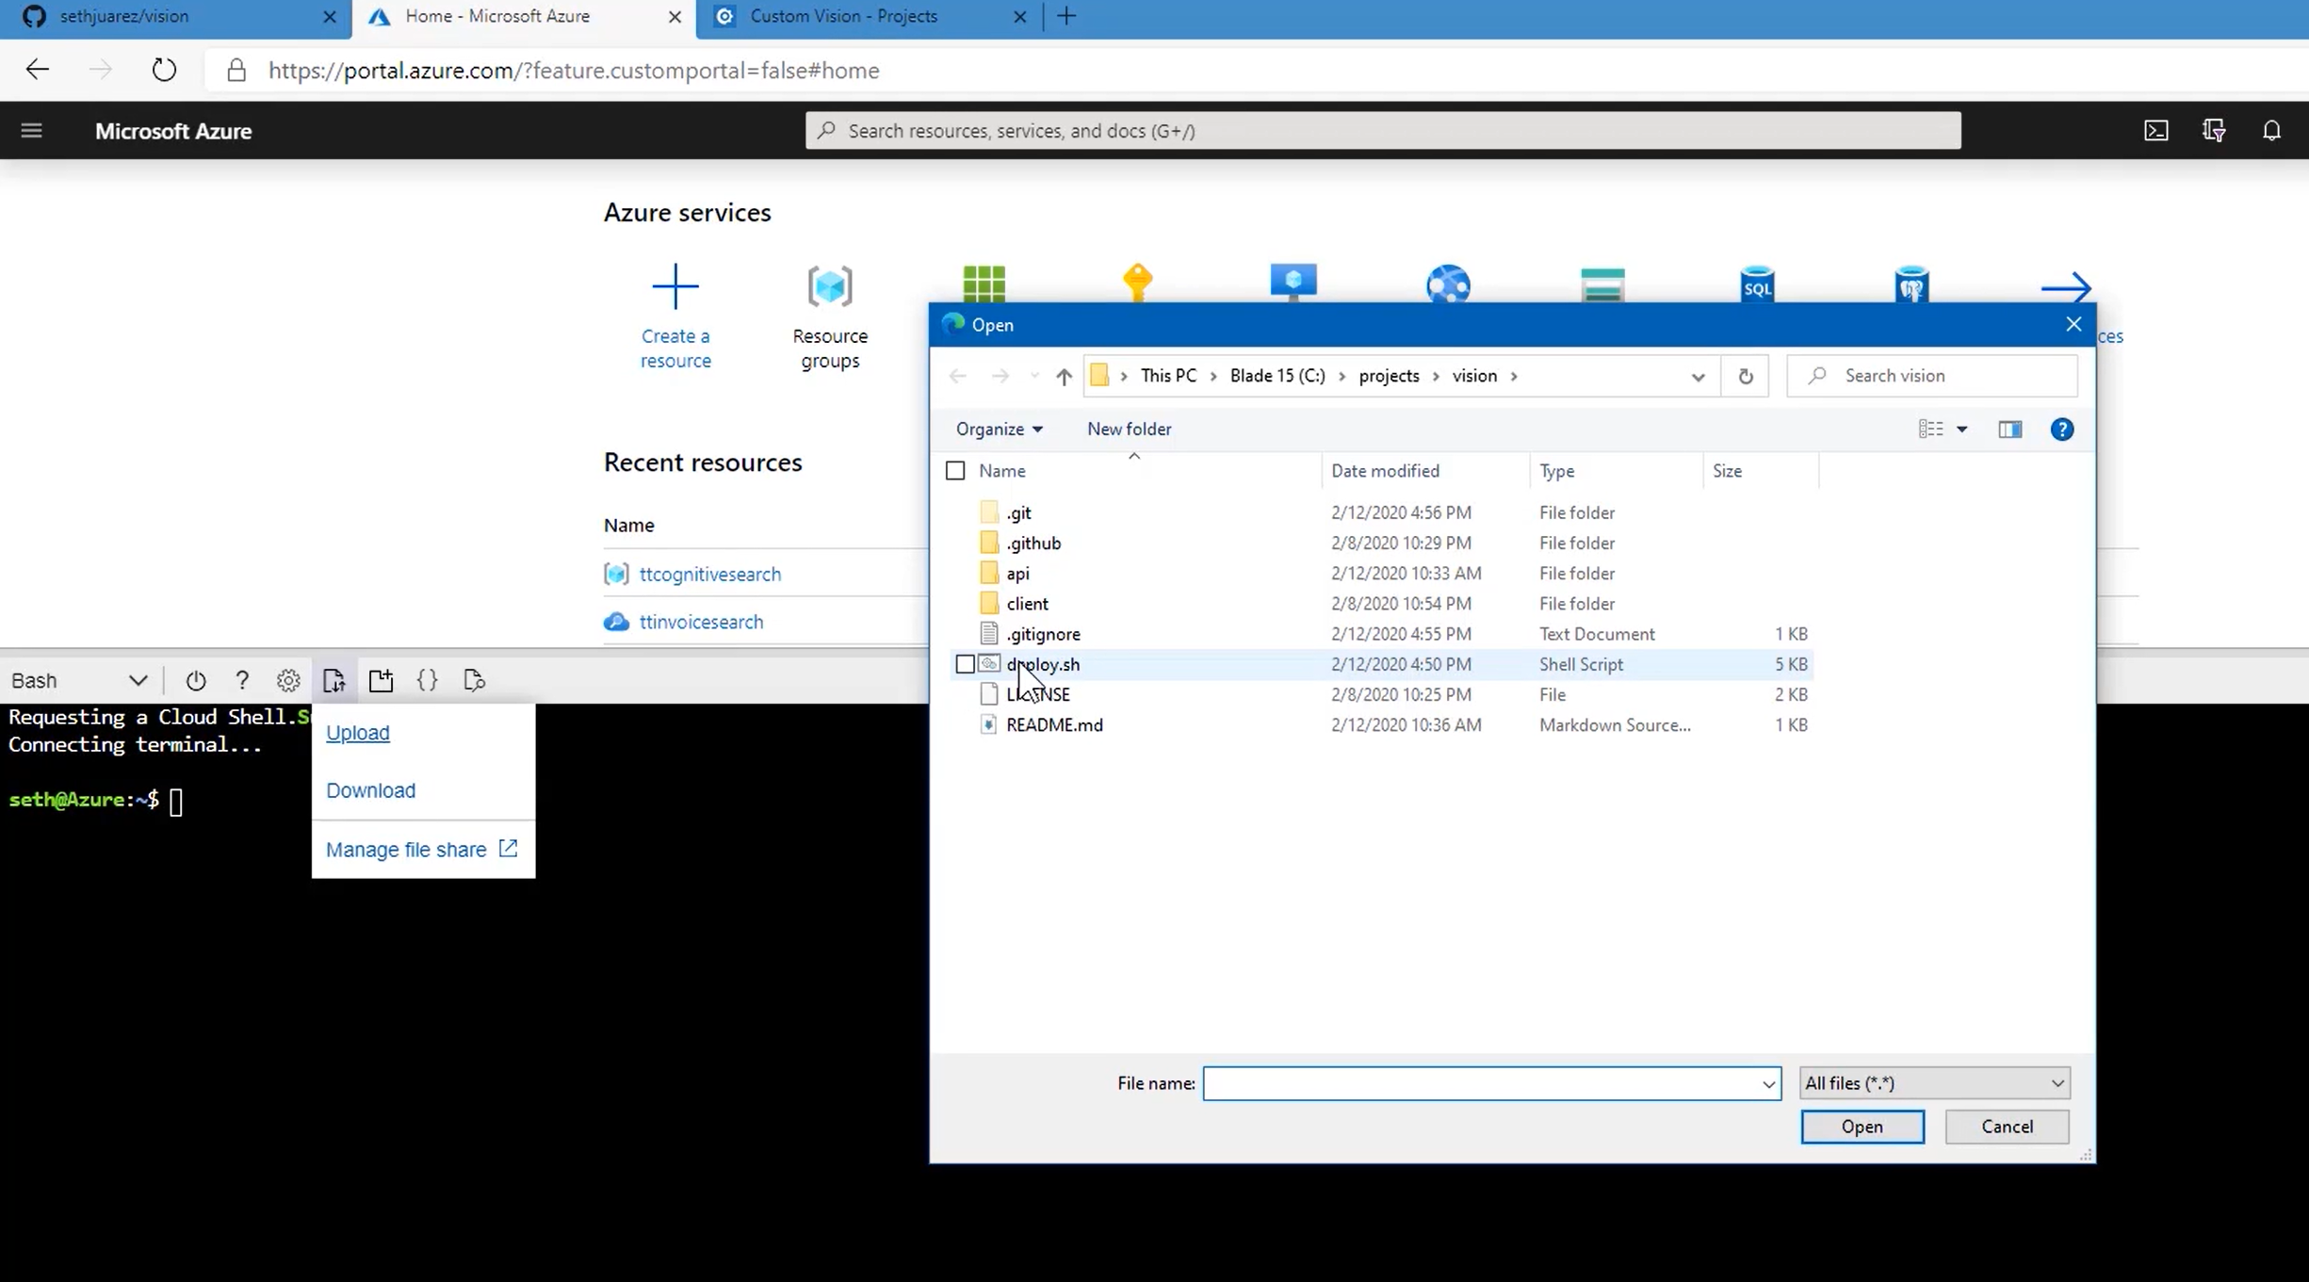Open a new browser tab

(1066, 16)
